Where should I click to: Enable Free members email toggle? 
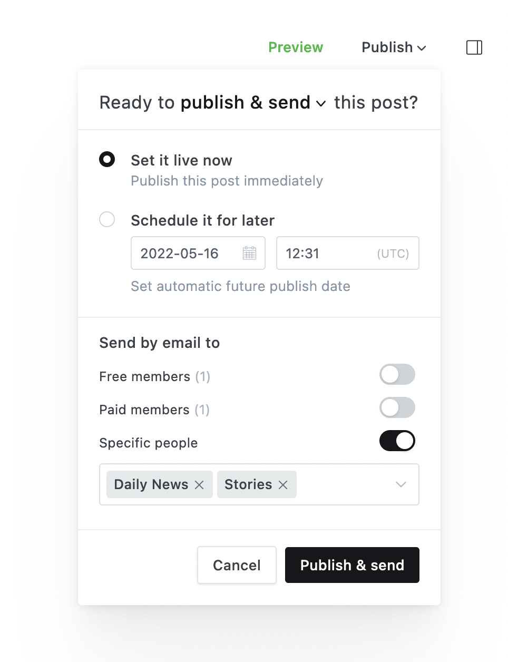click(x=397, y=375)
